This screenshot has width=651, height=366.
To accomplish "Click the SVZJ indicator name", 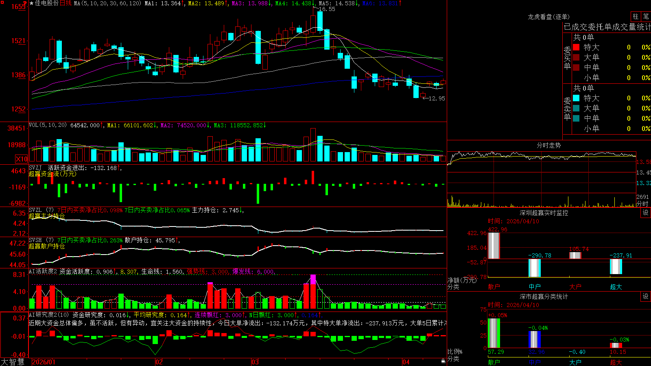I will [x=35, y=168].
